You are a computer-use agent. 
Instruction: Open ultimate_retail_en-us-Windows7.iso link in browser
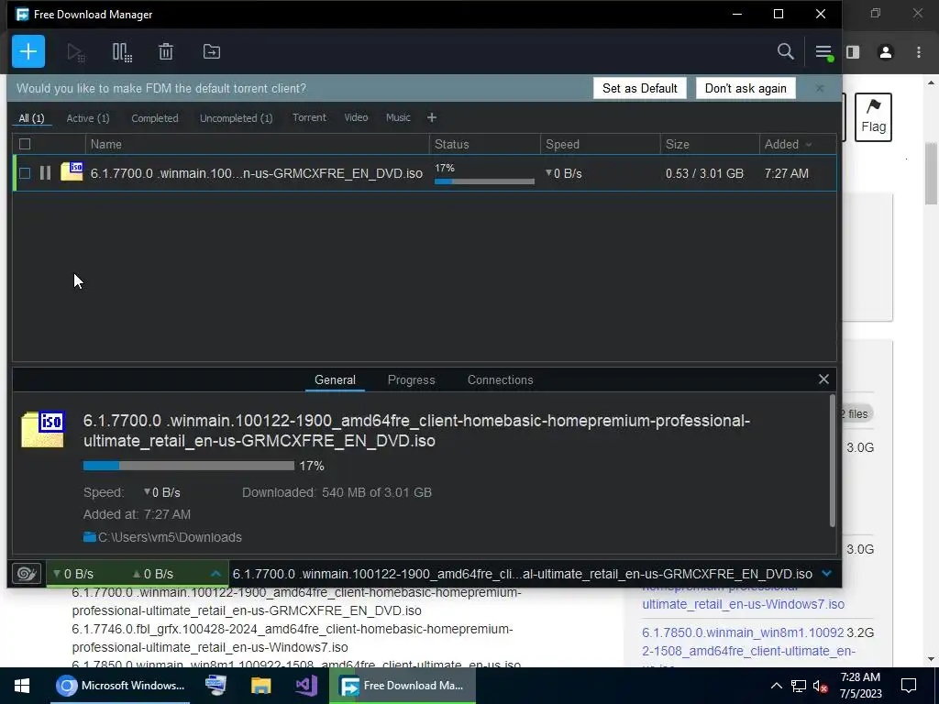coord(743,604)
